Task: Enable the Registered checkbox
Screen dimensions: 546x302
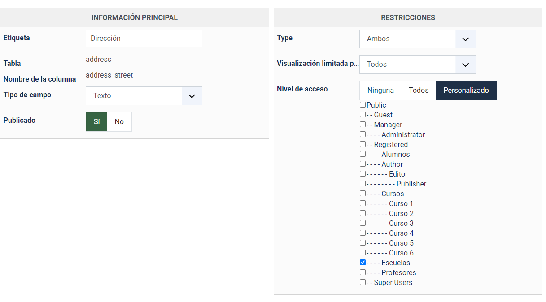Action: [363, 144]
